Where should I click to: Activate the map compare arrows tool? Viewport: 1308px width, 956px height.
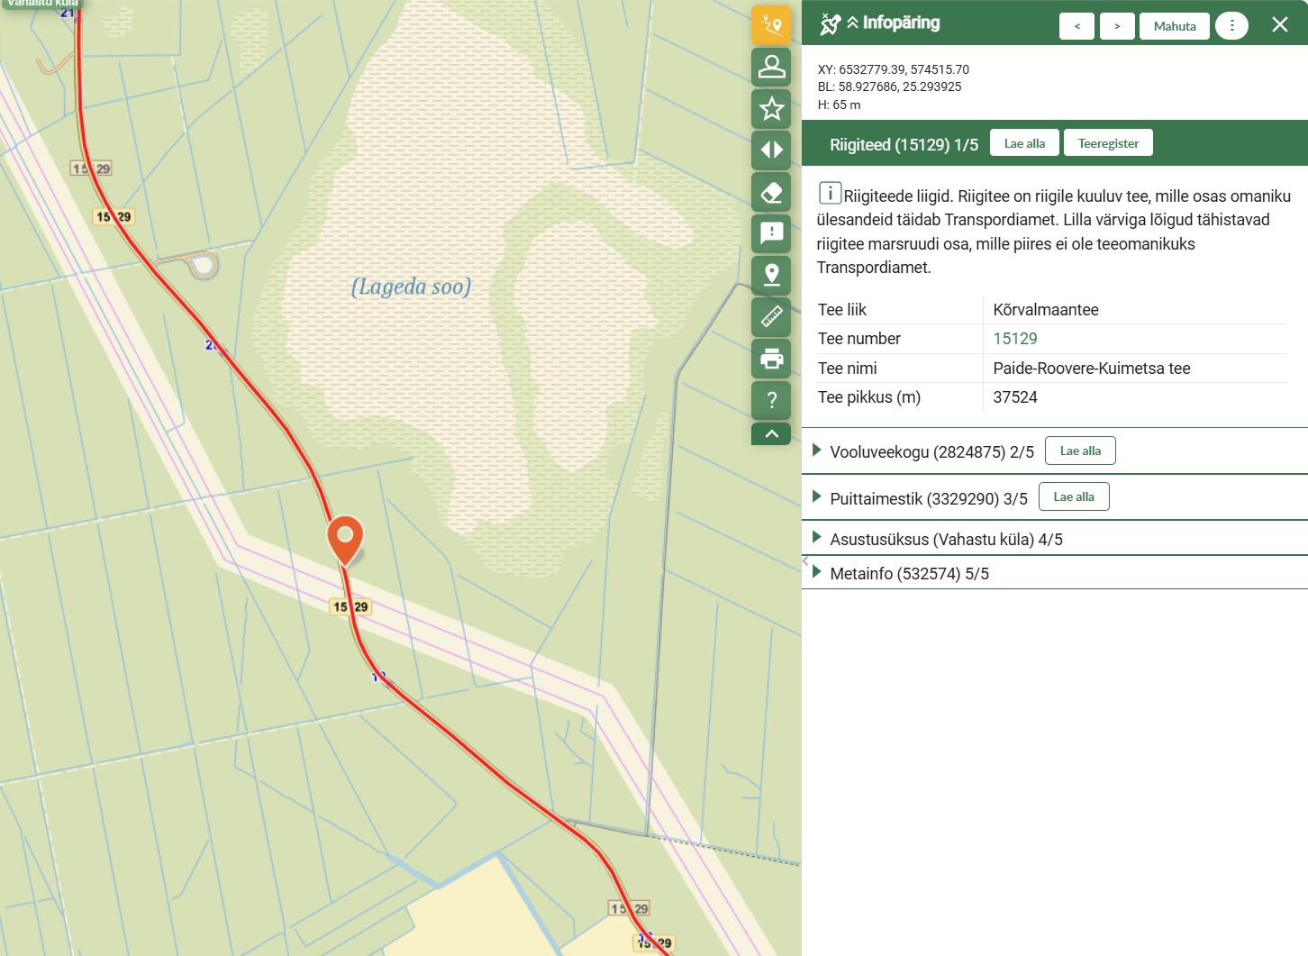[x=771, y=150]
